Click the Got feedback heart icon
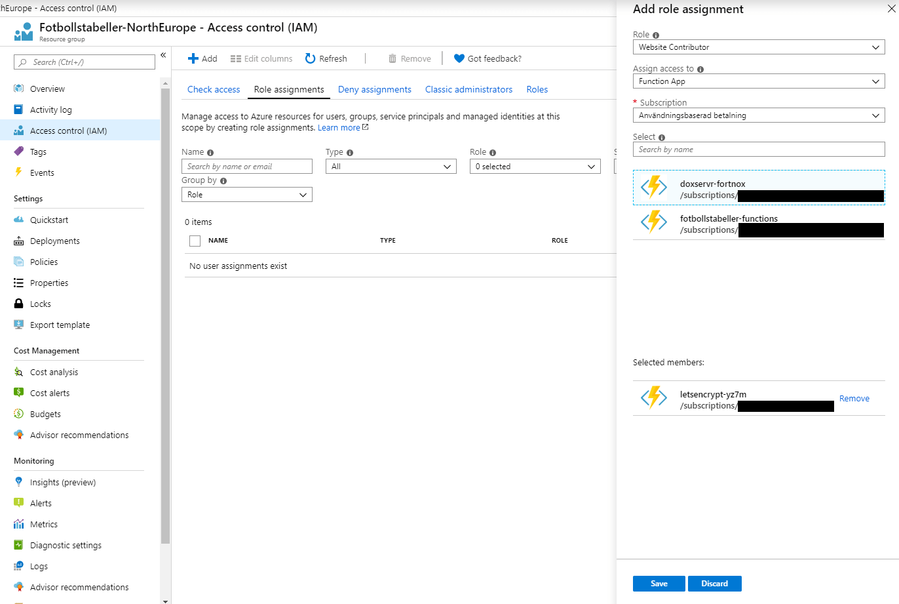The width and height of the screenshot is (899, 604). tap(459, 58)
